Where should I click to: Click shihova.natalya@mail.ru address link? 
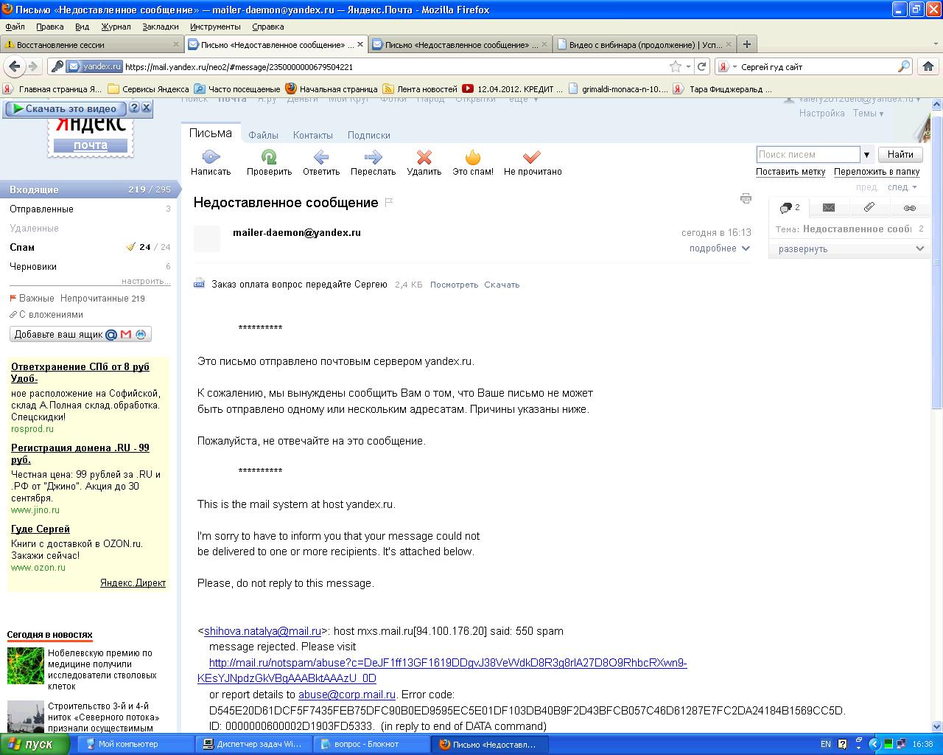[262, 631]
